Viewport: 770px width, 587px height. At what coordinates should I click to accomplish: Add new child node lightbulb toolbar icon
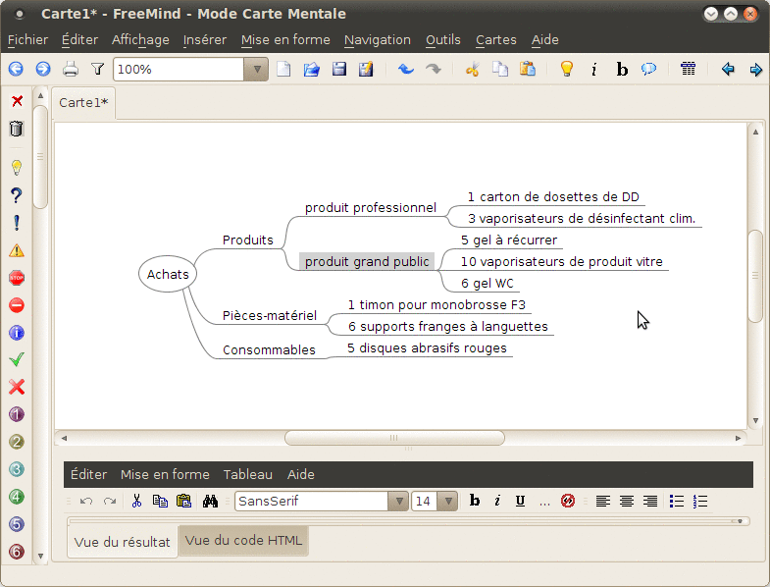[x=567, y=69]
